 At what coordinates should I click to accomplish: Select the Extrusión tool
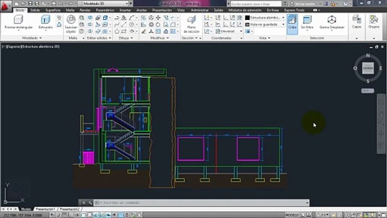pos(46,22)
